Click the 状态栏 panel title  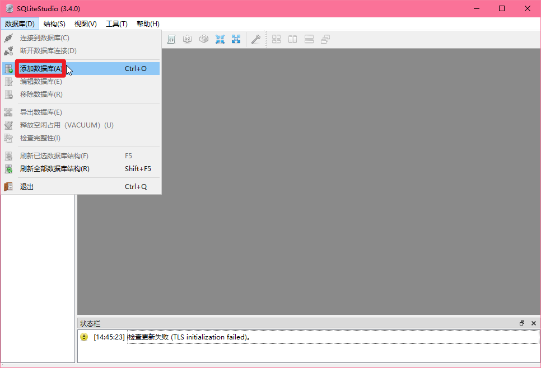(x=90, y=324)
